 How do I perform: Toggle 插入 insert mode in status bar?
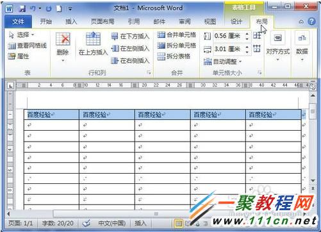[x=140, y=223]
